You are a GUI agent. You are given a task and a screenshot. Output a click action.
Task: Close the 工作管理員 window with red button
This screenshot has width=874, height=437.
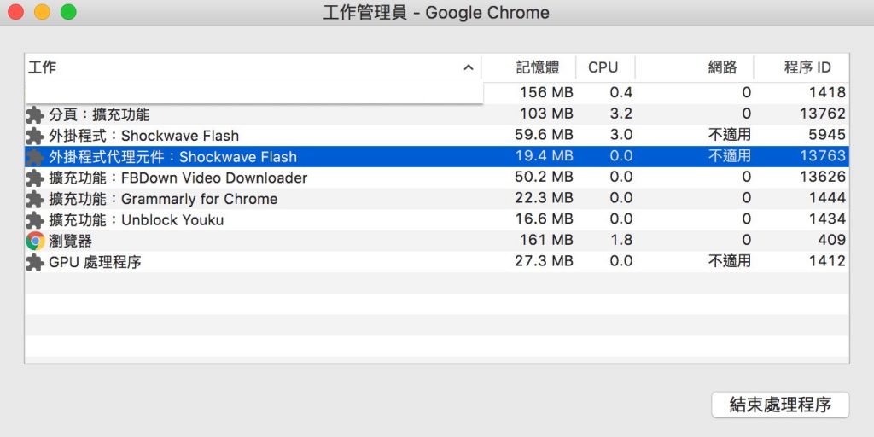click(15, 12)
